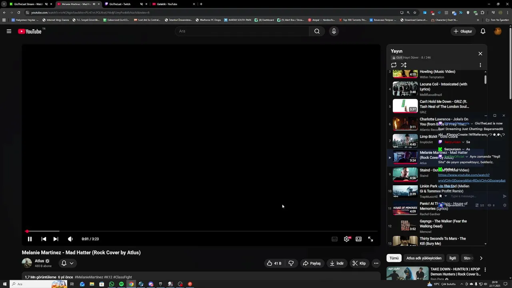Image resolution: width=512 pixels, height=288 pixels.
Task: Dislike the video with thumbs down
Action: 291,263
